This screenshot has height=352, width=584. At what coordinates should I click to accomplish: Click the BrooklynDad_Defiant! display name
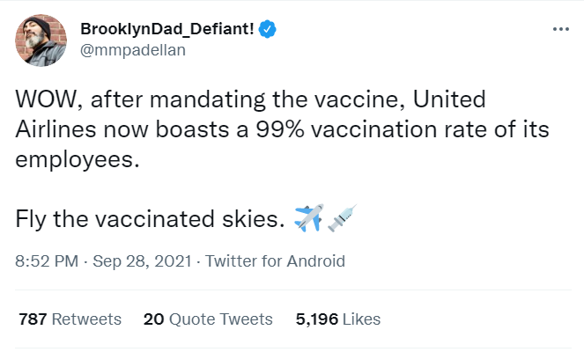point(167,29)
